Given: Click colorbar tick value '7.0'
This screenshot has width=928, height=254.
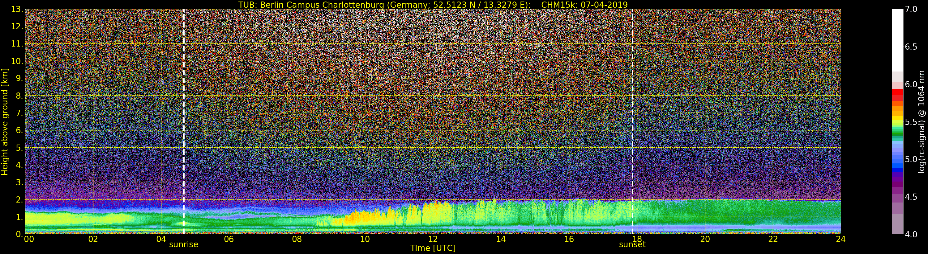Looking at the screenshot, I should [911, 10].
